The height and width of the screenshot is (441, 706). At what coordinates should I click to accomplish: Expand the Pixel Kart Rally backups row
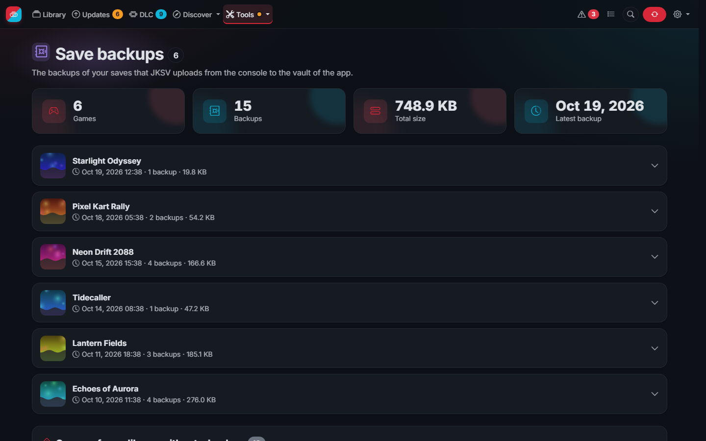350,211
